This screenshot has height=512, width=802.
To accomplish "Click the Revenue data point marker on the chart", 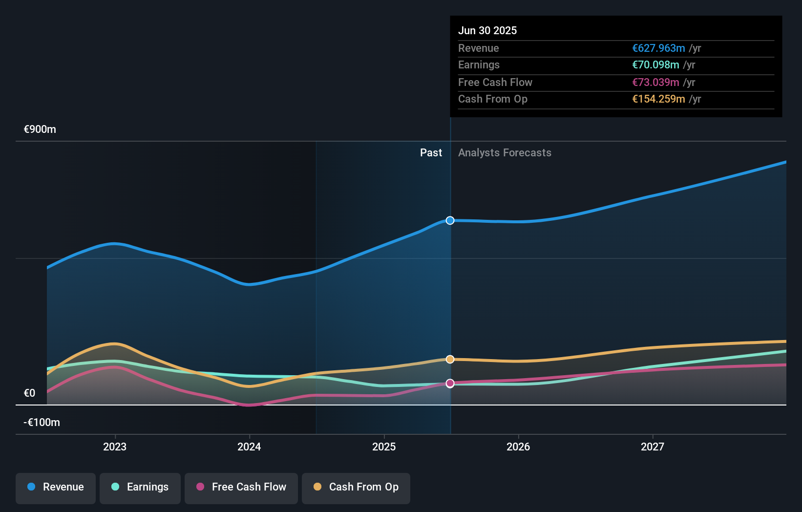I will (x=449, y=220).
